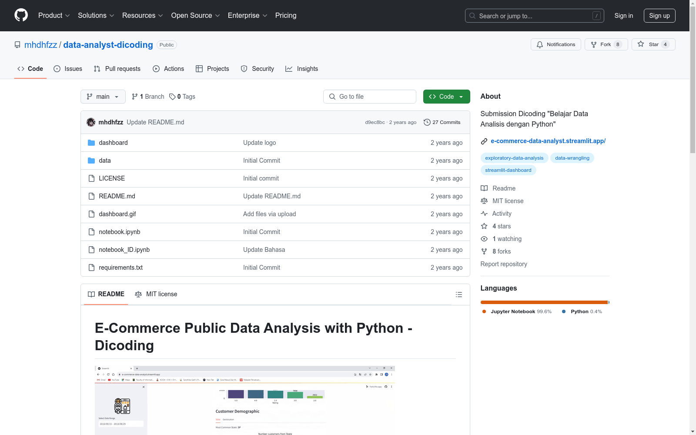
Task: Click the Search or jump to field
Action: tap(535, 16)
